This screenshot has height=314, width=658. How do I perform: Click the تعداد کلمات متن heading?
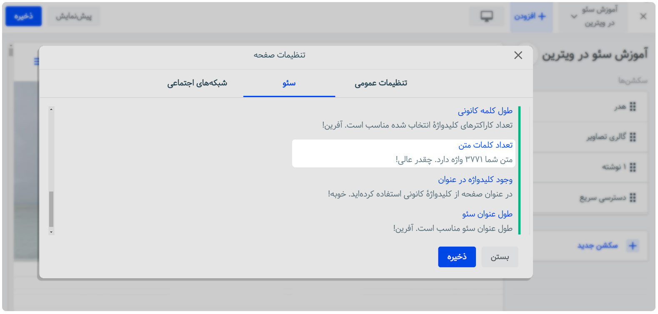(x=485, y=145)
